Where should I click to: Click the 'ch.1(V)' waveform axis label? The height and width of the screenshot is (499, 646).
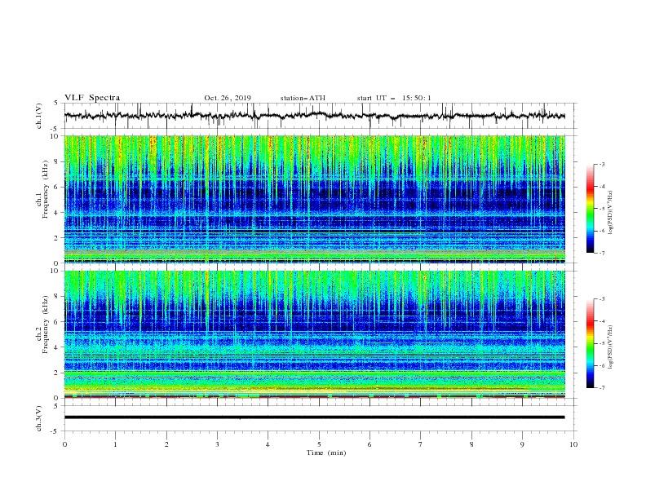pyautogui.click(x=39, y=116)
